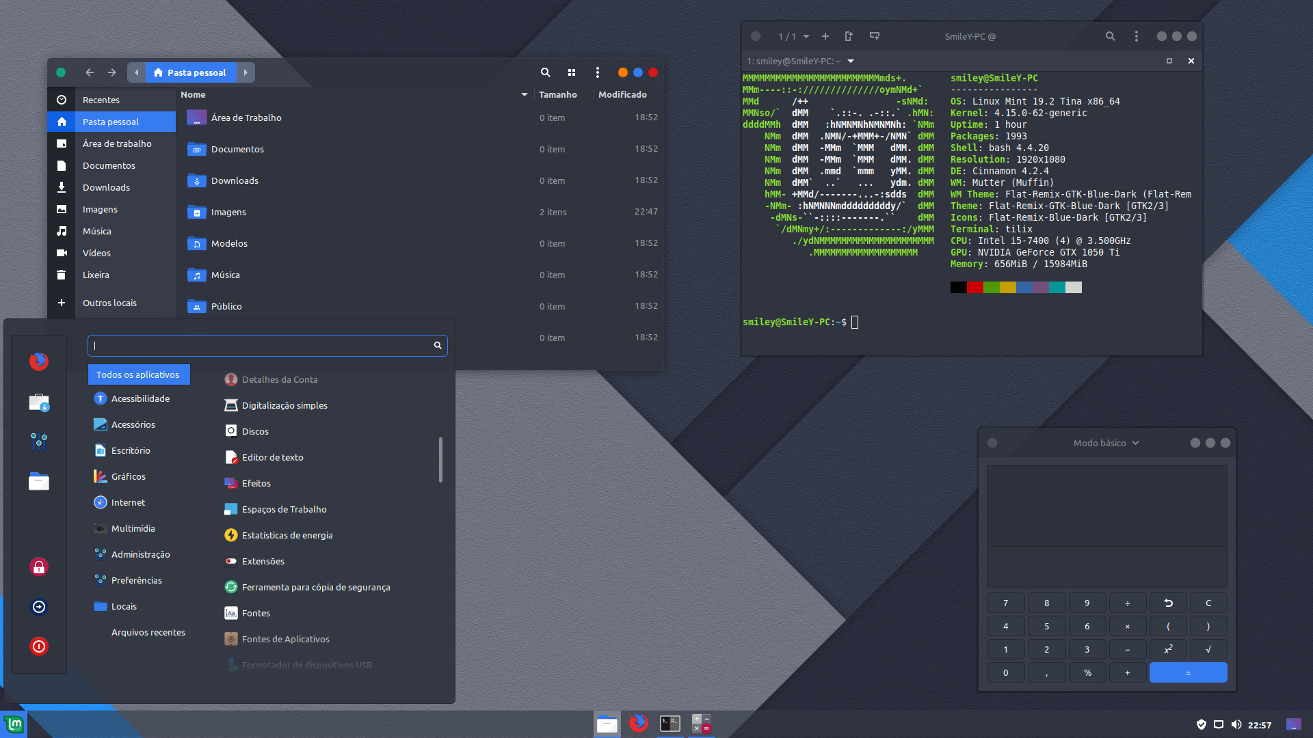Click the file manager search icon
This screenshot has width=1313, height=738.
click(545, 72)
